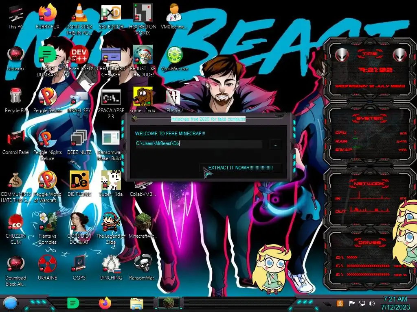Image resolution: width=417 pixels, height=312 pixels.
Task: Click the extraction path input field
Action: coord(199,143)
